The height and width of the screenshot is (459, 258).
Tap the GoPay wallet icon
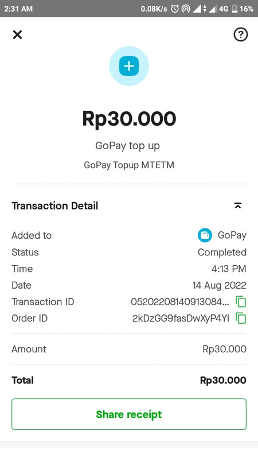coord(205,235)
